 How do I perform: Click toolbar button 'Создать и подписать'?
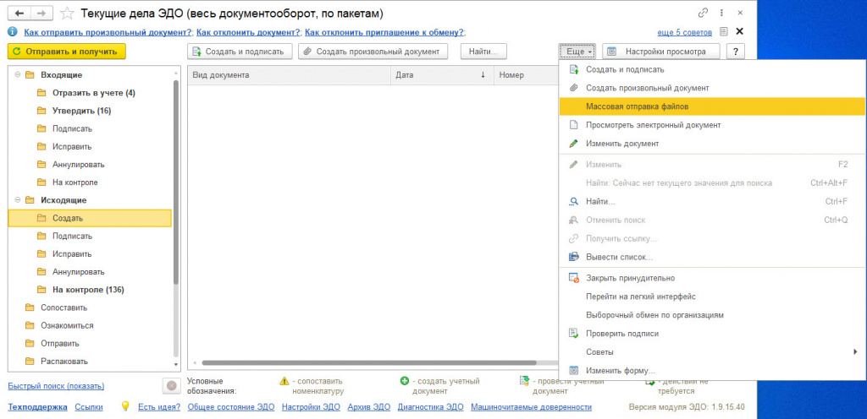click(x=239, y=52)
